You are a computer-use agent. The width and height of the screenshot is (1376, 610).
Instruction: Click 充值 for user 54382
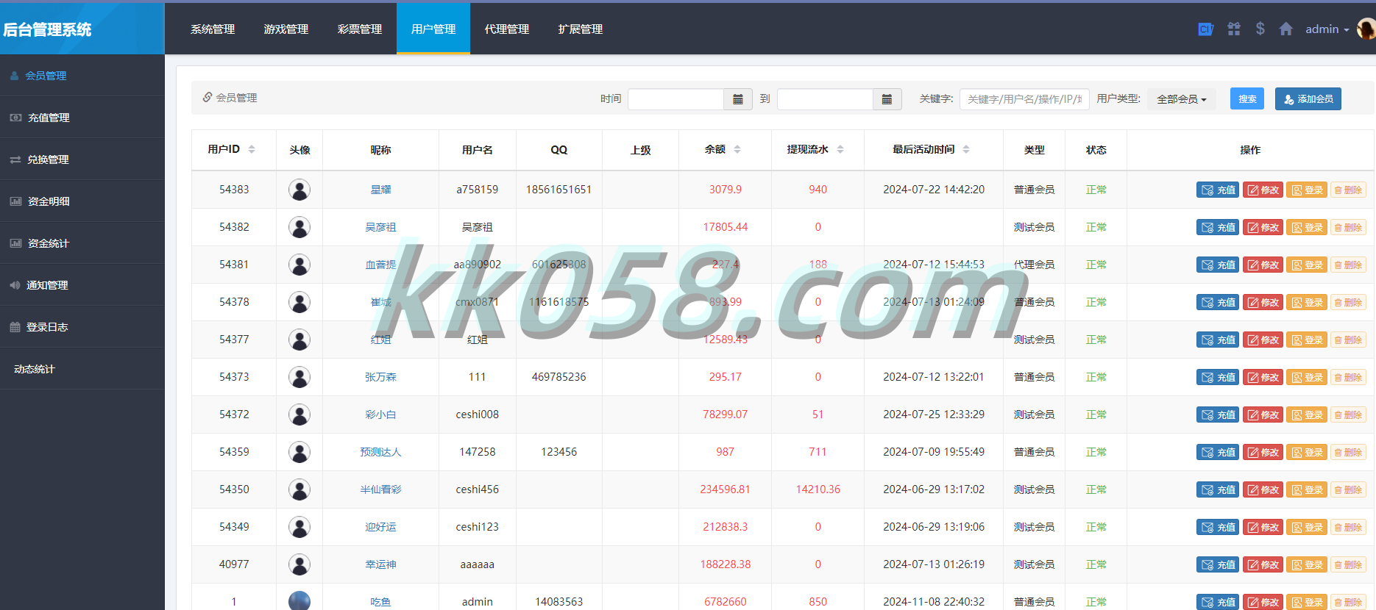[x=1218, y=227]
